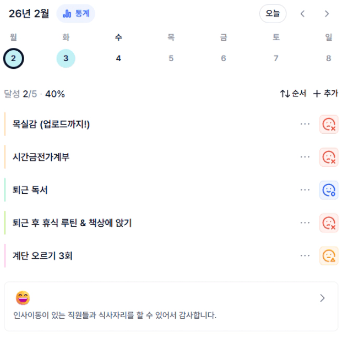Image resolution: width=342 pixels, height=338 pixels.
Task: Toggle the blue status face for 퇴근 독서
Action: coord(329,190)
